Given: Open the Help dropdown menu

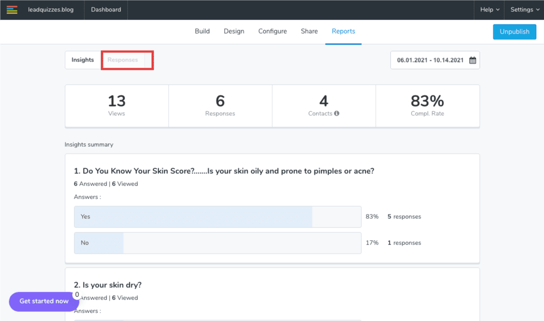Looking at the screenshot, I should (489, 10).
